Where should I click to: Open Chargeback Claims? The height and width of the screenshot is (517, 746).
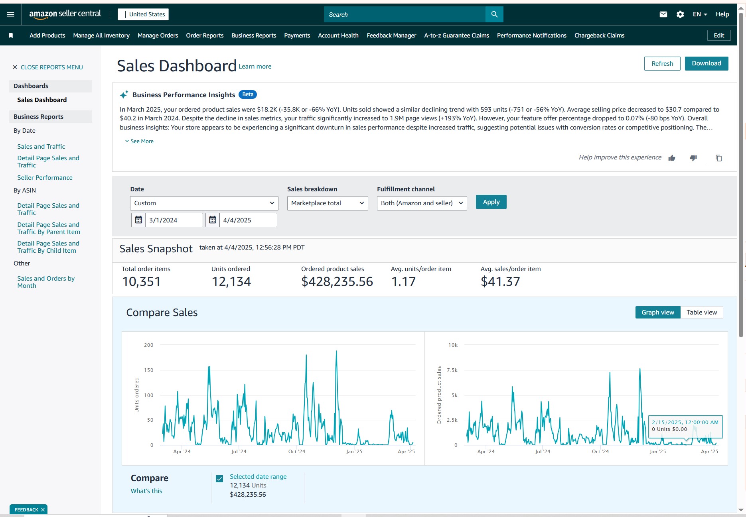pos(599,35)
